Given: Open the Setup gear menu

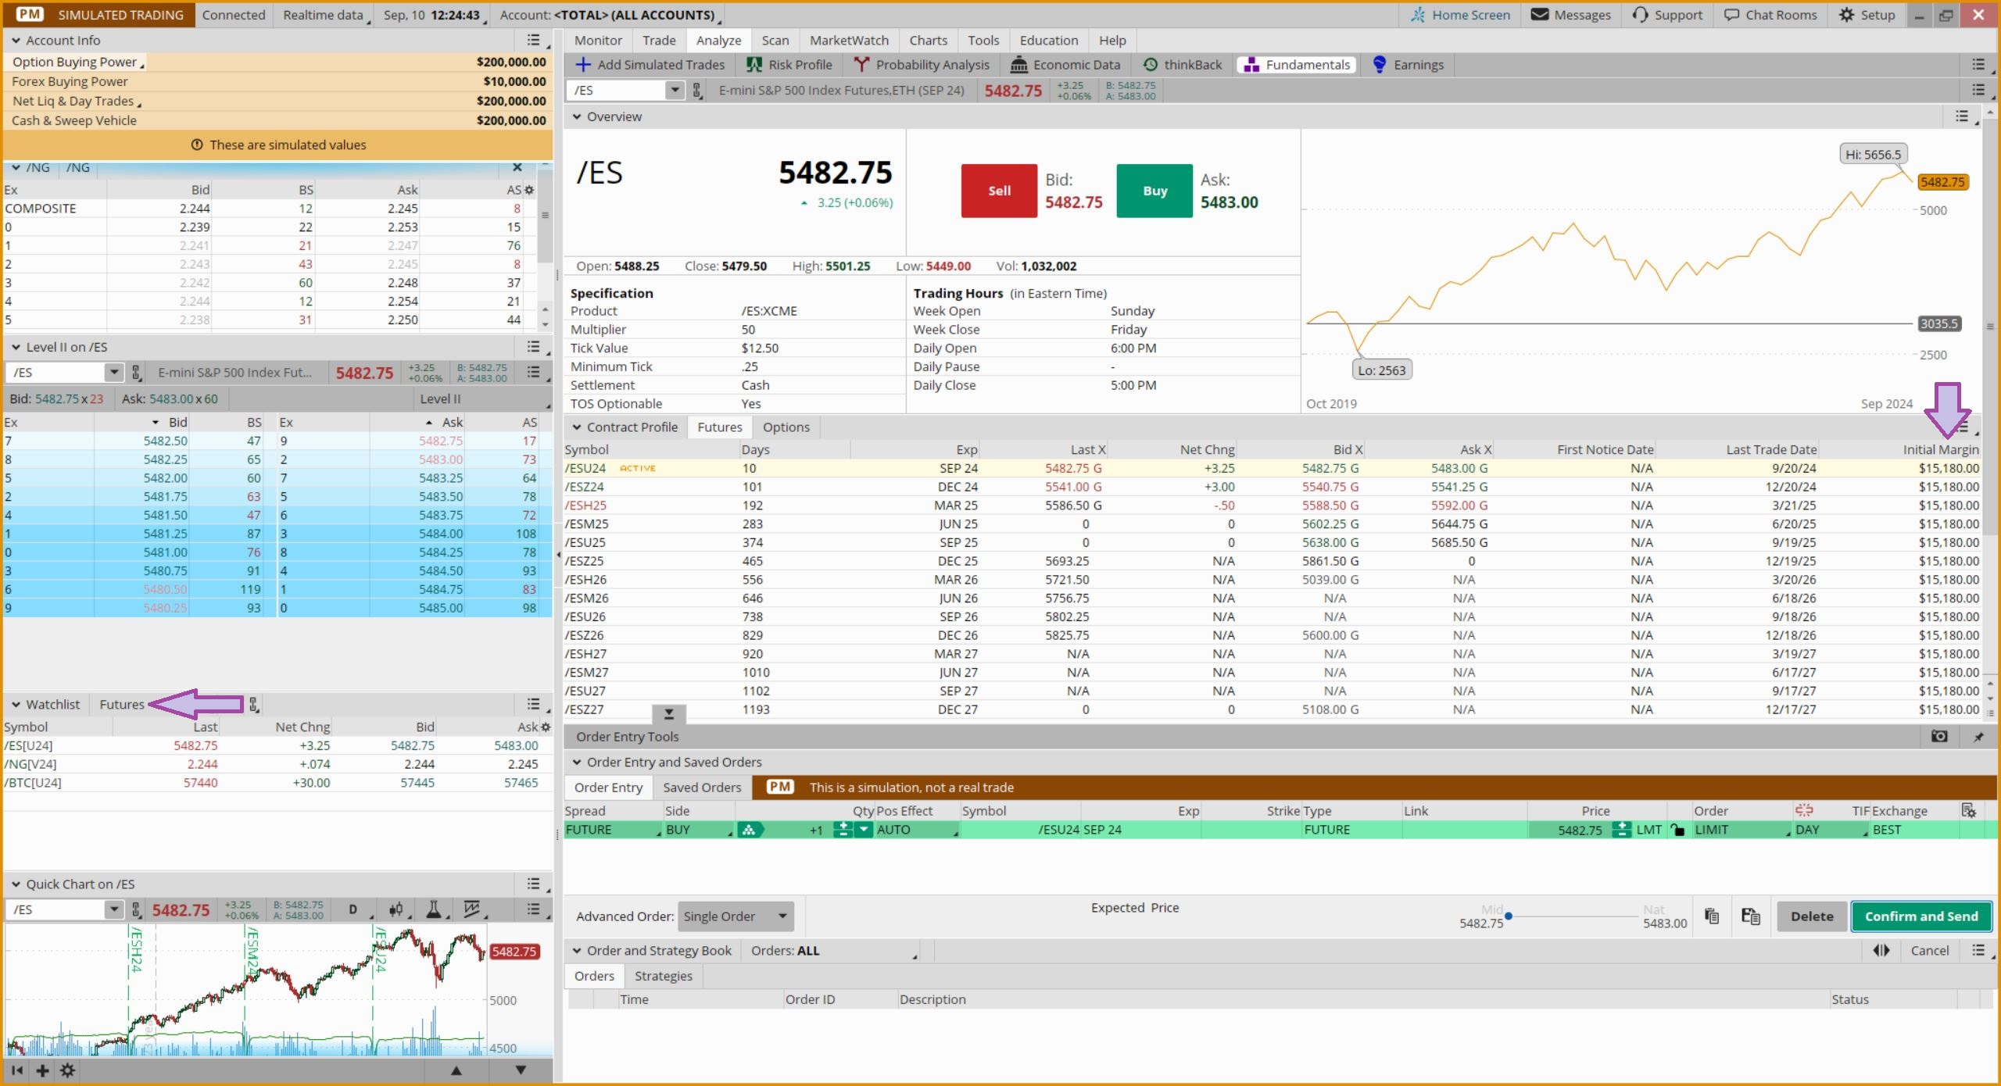Looking at the screenshot, I should 1867,15.
